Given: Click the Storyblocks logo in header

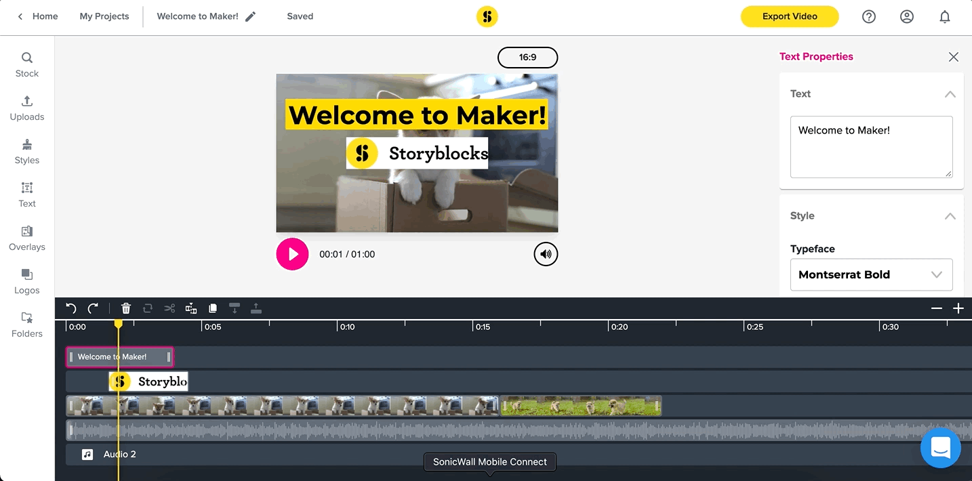Looking at the screenshot, I should click(x=487, y=16).
